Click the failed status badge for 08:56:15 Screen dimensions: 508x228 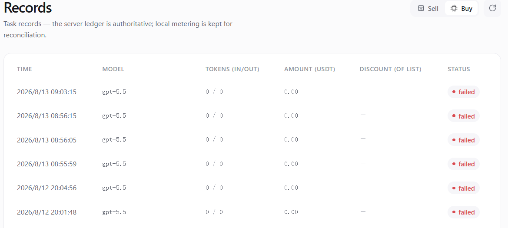(x=464, y=116)
